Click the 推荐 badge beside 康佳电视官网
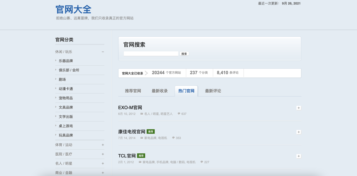The width and height of the screenshot is (357, 176). tap(151, 132)
